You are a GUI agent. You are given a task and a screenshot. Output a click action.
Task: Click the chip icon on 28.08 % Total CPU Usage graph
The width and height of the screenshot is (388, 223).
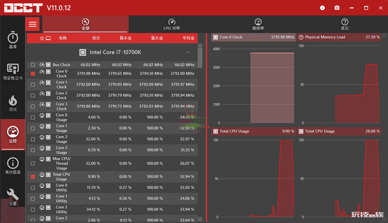[301, 131]
